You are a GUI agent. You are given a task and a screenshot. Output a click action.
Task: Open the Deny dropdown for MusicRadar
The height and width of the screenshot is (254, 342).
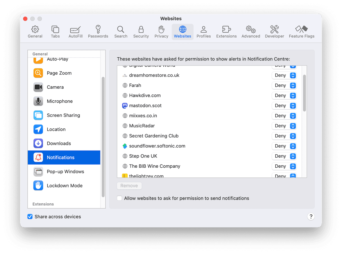tap(284, 126)
